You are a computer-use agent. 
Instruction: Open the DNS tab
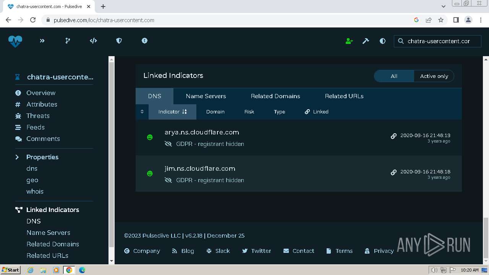pyautogui.click(x=154, y=96)
